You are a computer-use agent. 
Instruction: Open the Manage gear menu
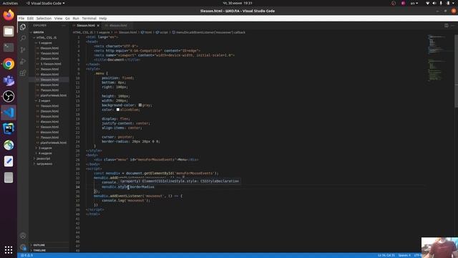click(x=23, y=247)
